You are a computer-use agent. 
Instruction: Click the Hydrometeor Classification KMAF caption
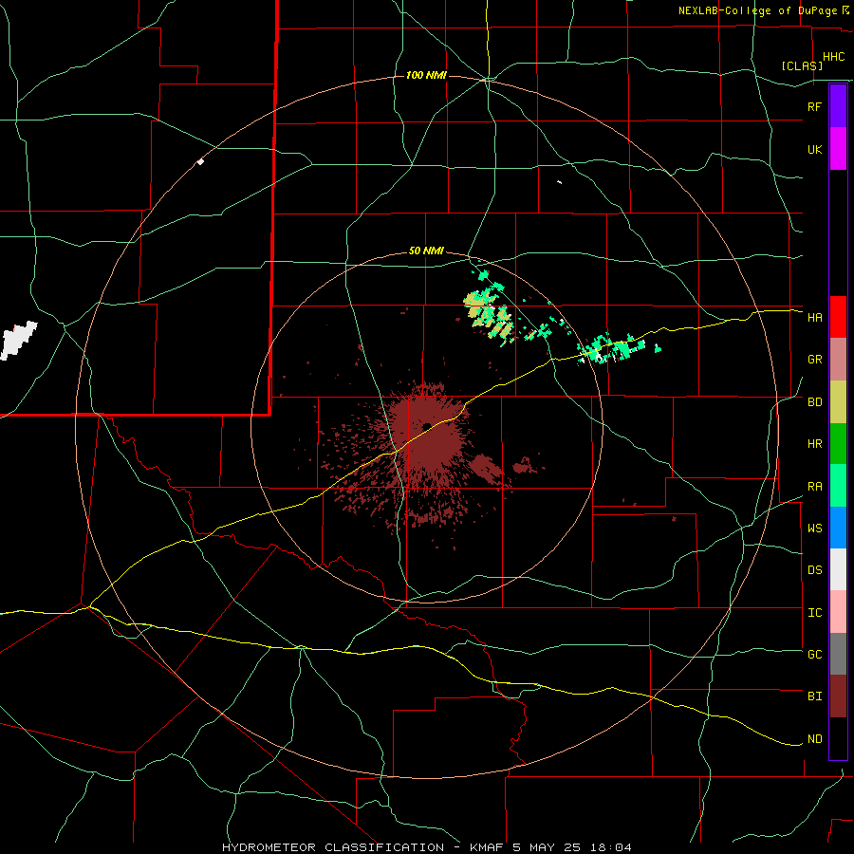(427, 847)
